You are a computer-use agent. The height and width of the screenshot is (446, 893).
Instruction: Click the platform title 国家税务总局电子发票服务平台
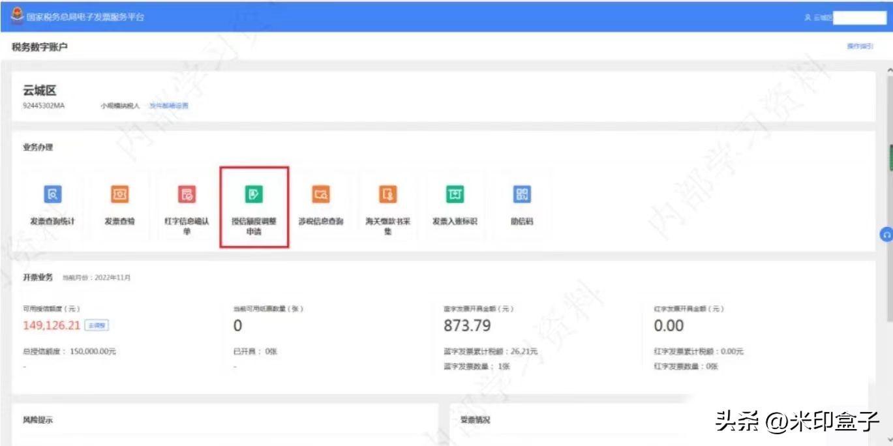(x=85, y=17)
